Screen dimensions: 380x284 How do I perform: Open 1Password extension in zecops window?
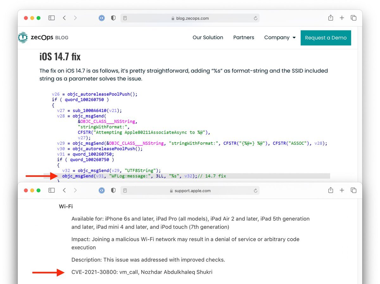[102, 18]
